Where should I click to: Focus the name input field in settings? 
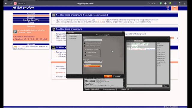93,40
